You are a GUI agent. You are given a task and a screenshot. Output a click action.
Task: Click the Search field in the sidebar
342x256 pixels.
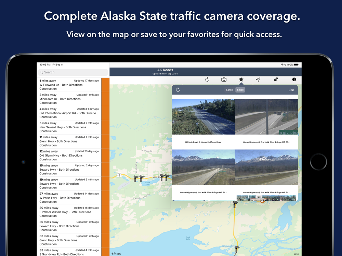tap(73, 72)
